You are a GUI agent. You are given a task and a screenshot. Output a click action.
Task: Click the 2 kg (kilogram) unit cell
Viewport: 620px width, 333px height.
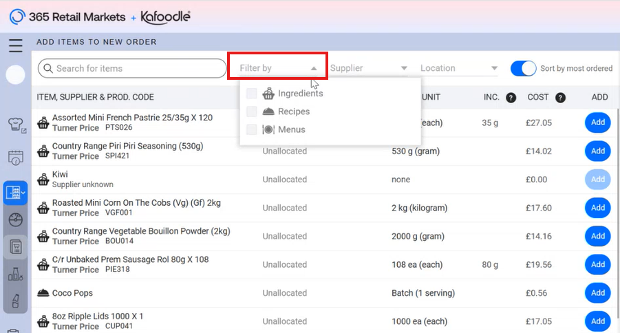pos(420,208)
